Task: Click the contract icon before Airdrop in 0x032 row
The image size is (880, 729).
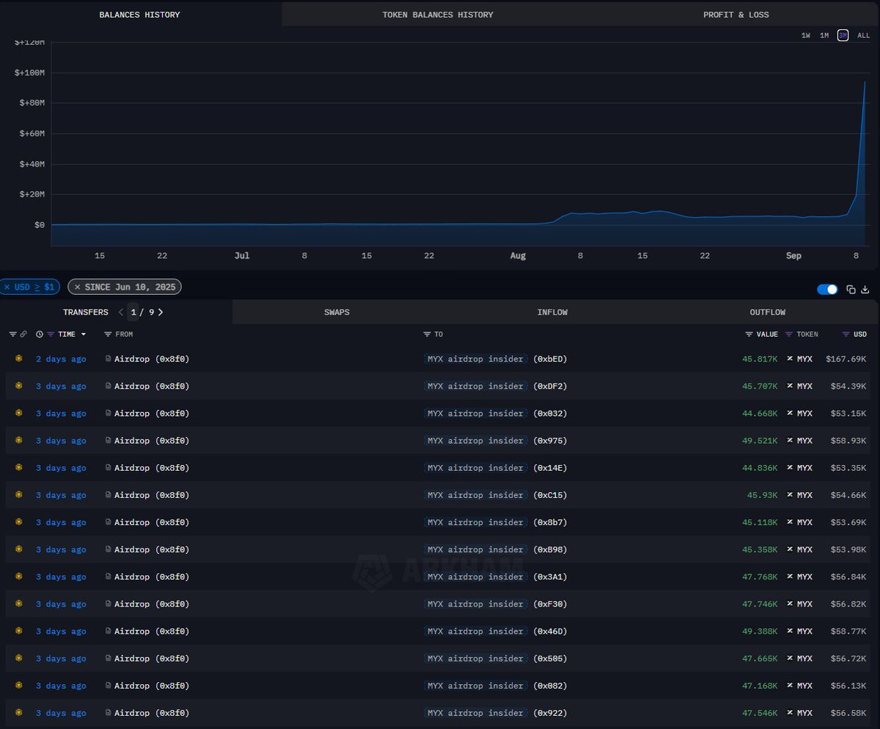Action: click(109, 413)
